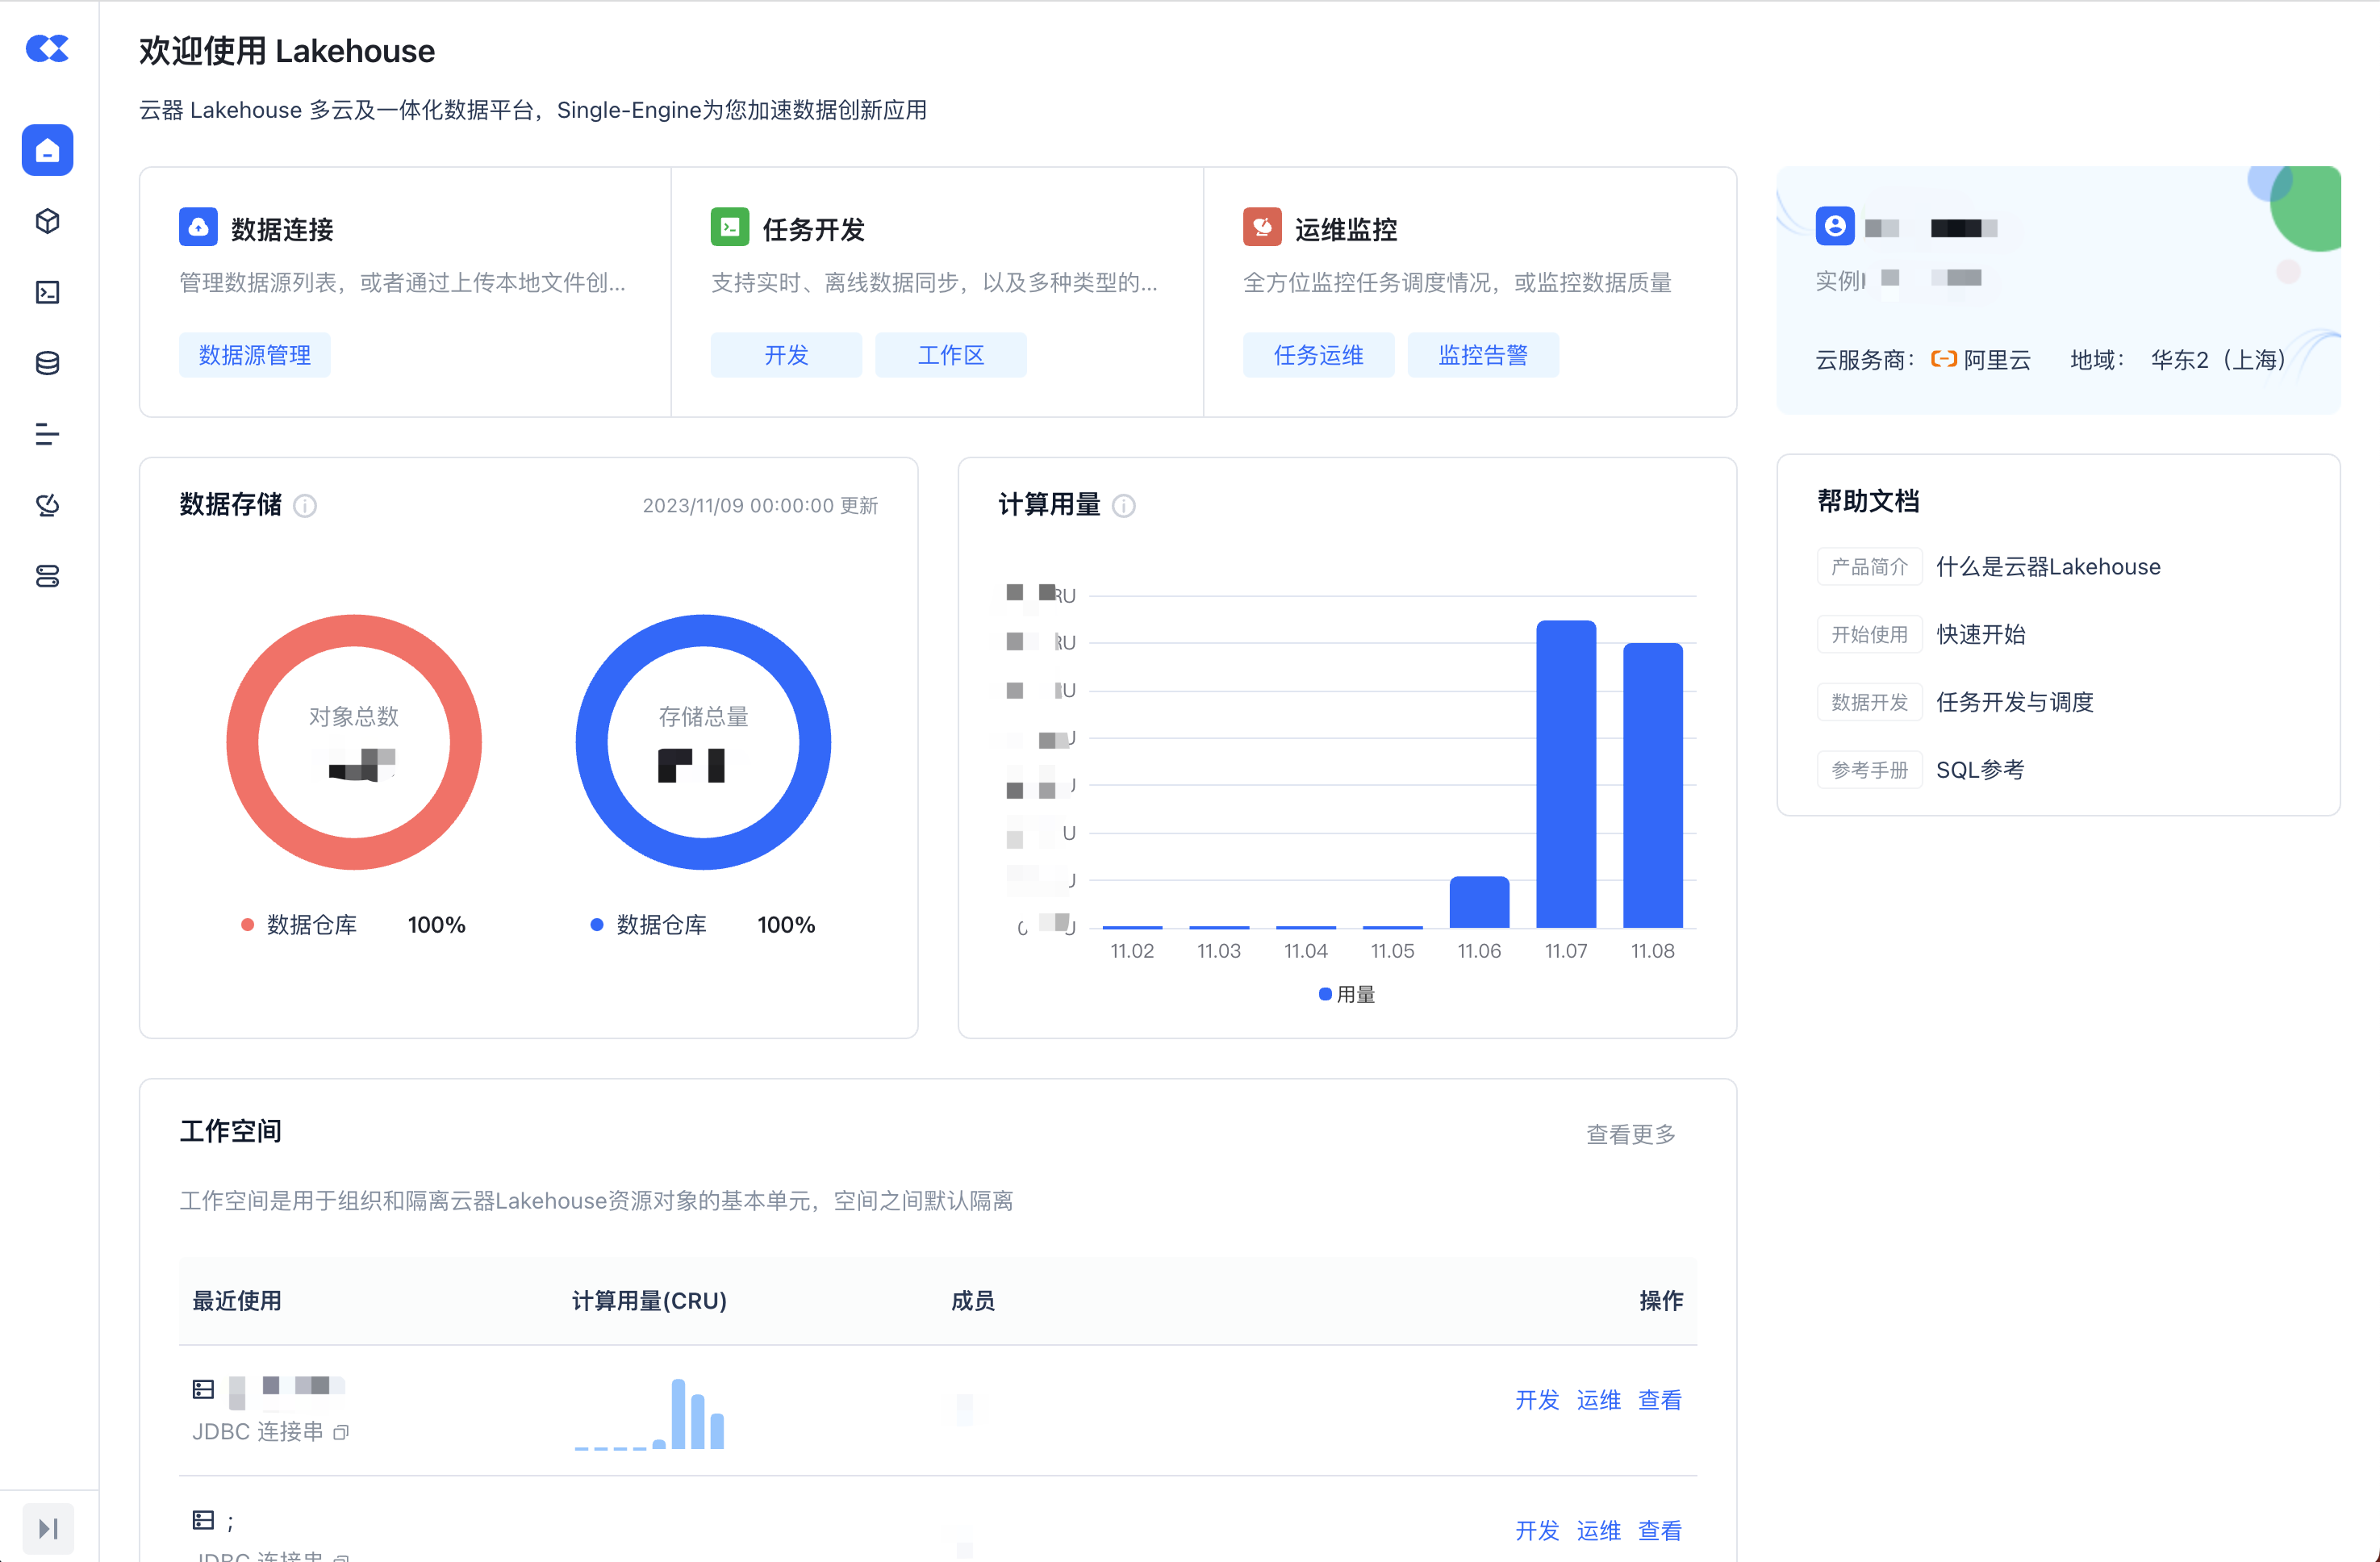Image resolution: width=2380 pixels, height=1562 pixels.
Task: Open the server stack icon in sidebar
Action: click(47, 576)
